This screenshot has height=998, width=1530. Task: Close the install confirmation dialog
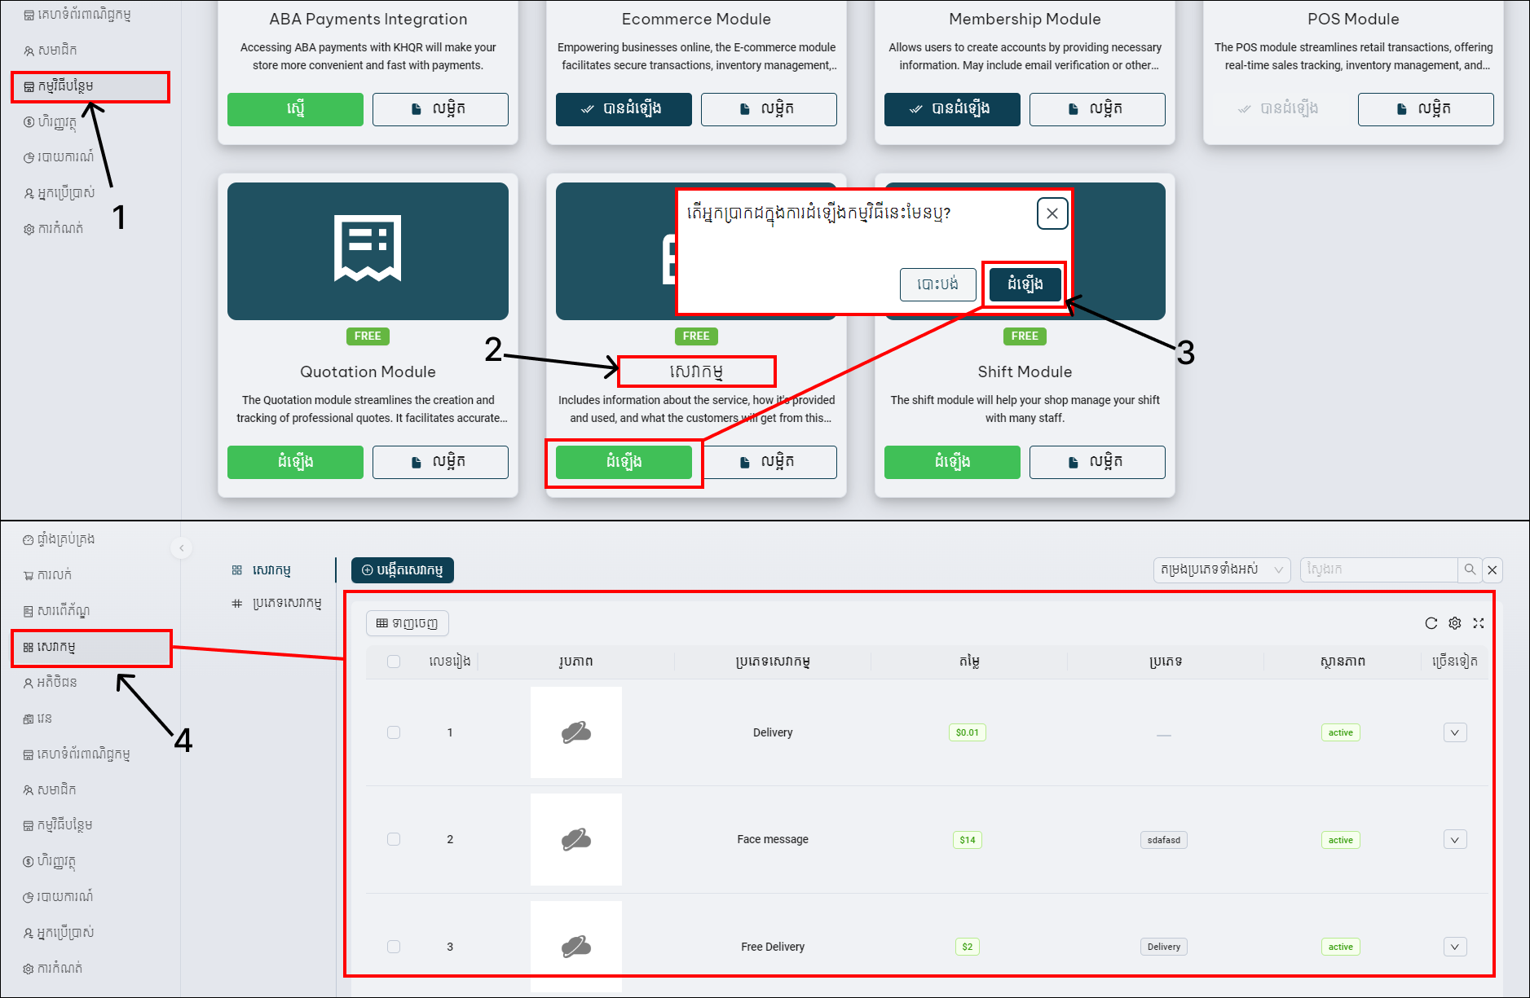coord(1052,213)
